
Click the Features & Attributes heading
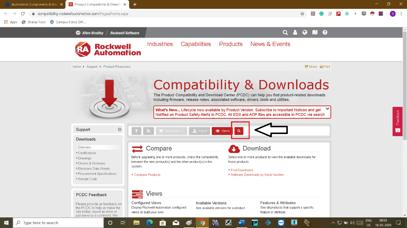278,203
